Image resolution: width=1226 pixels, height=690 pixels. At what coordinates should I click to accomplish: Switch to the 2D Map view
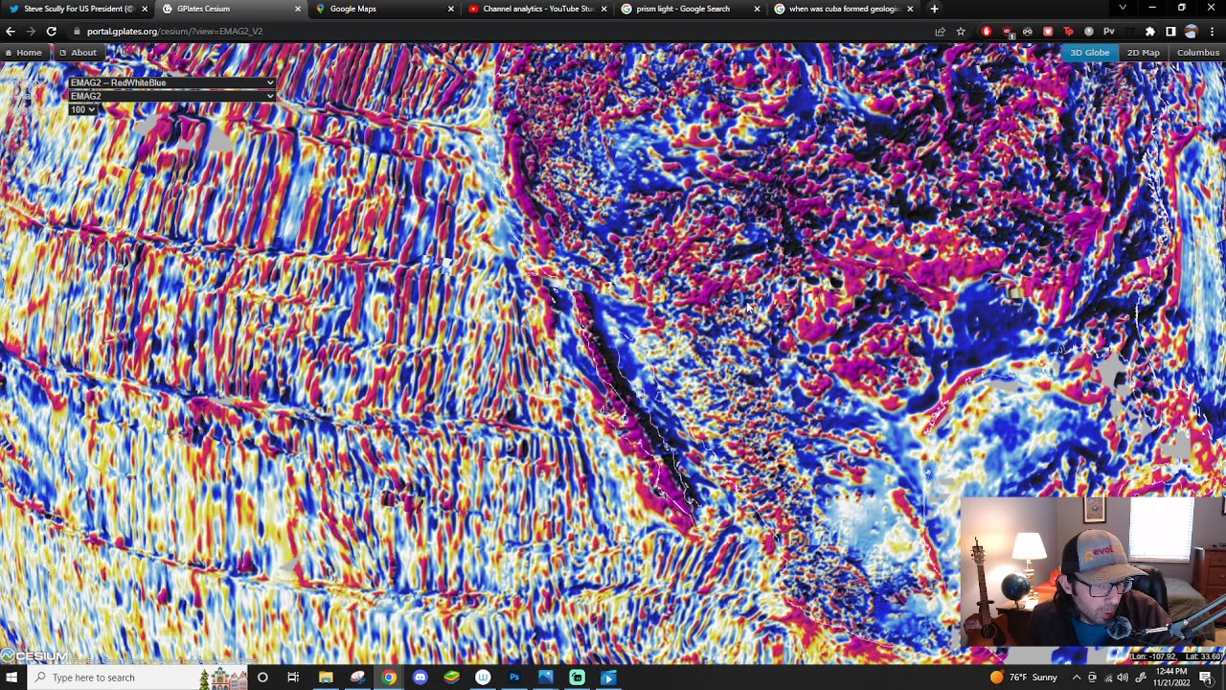[x=1143, y=53]
